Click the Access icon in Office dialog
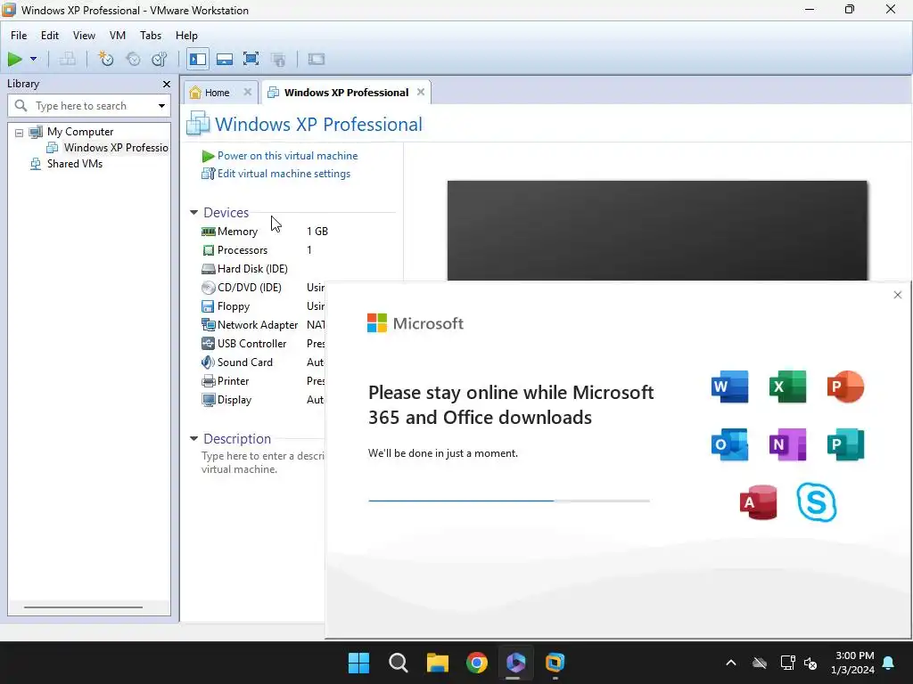The height and width of the screenshot is (684, 913). [758, 502]
